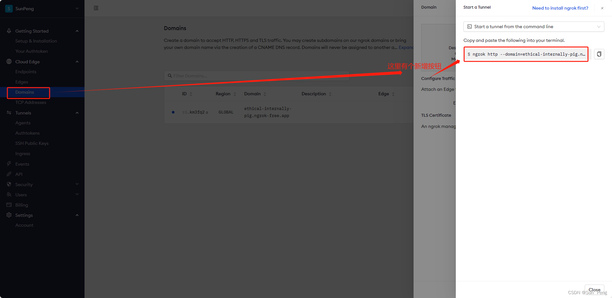Click the Users people icon

(x=9, y=194)
